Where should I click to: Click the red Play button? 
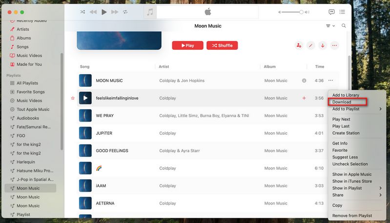(187, 45)
